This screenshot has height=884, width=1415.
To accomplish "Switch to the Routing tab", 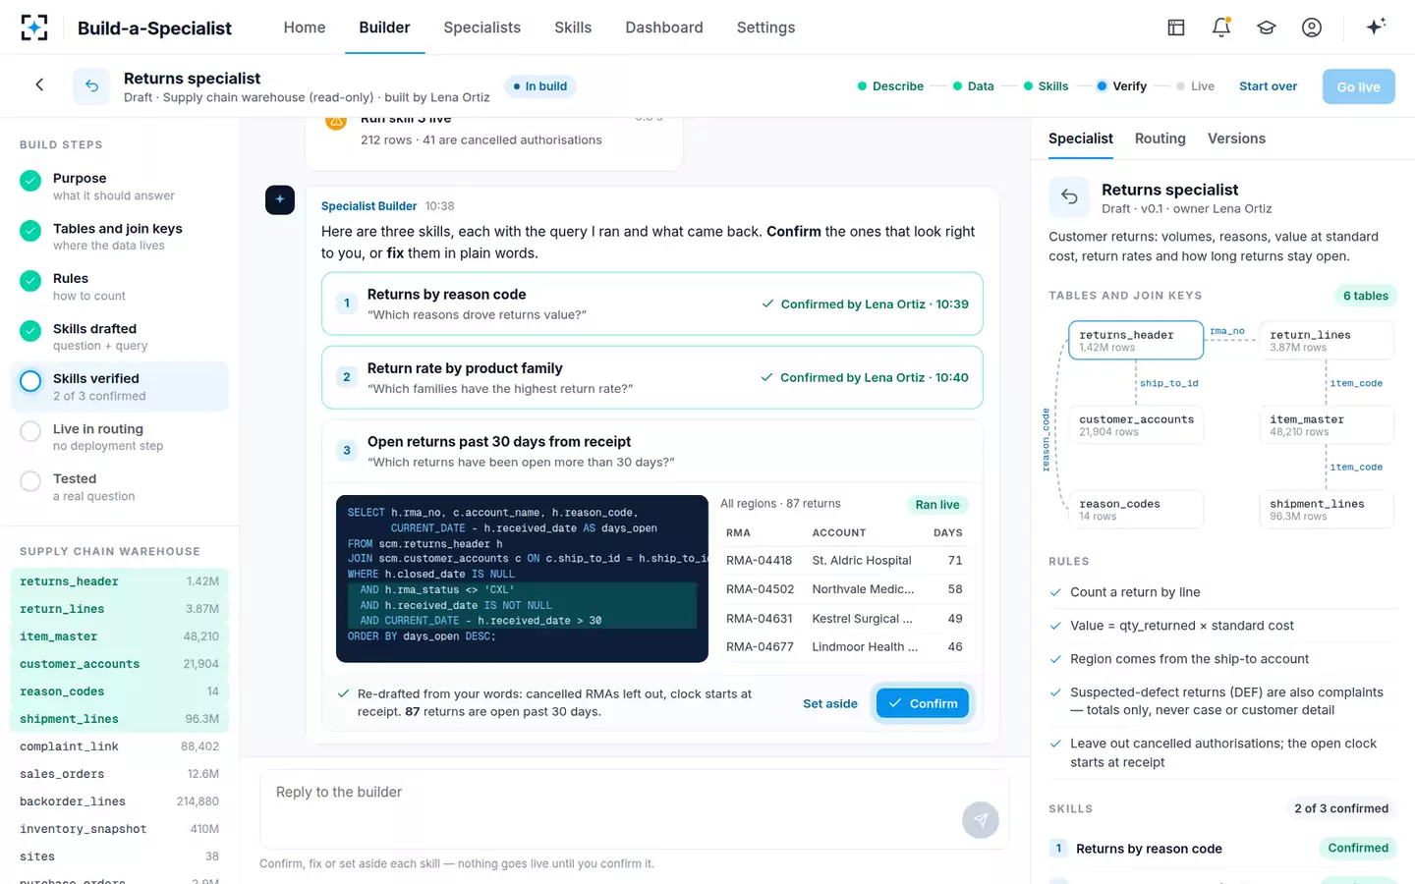I will coord(1160,138).
